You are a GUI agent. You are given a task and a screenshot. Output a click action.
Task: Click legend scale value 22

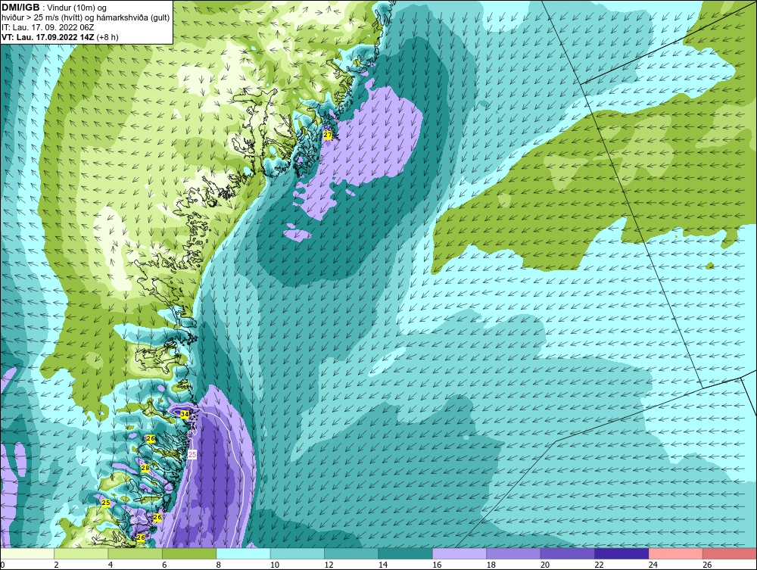coord(599,565)
